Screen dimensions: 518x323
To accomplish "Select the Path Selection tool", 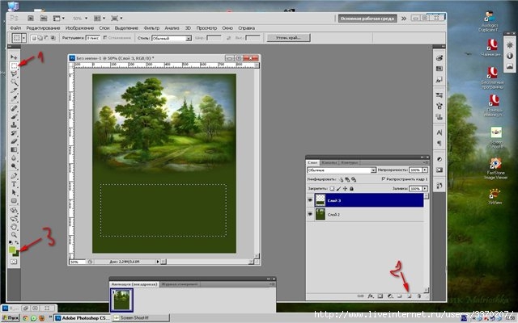I will point(14,192).
